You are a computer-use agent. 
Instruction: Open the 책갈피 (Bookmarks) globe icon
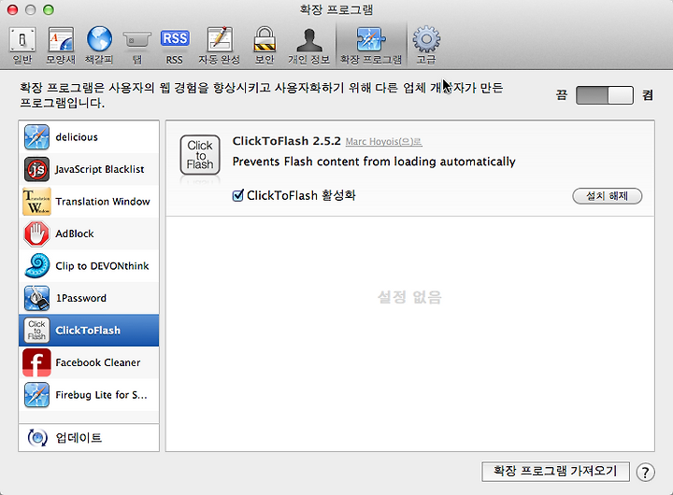click(x=99, y=39)
